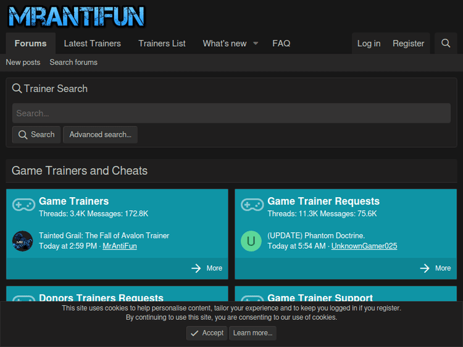Accept the cookie notice

pos(207,333)
